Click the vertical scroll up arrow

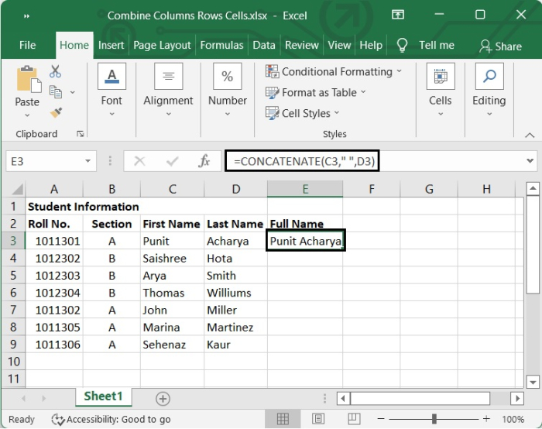tap(533, 189)
